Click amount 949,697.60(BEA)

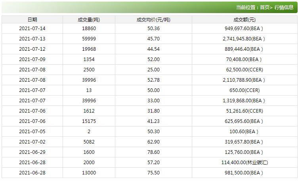point(244,29)
